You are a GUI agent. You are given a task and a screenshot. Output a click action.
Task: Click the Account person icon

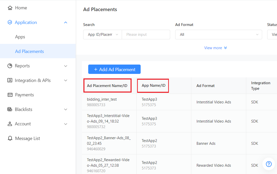(10, 124)
